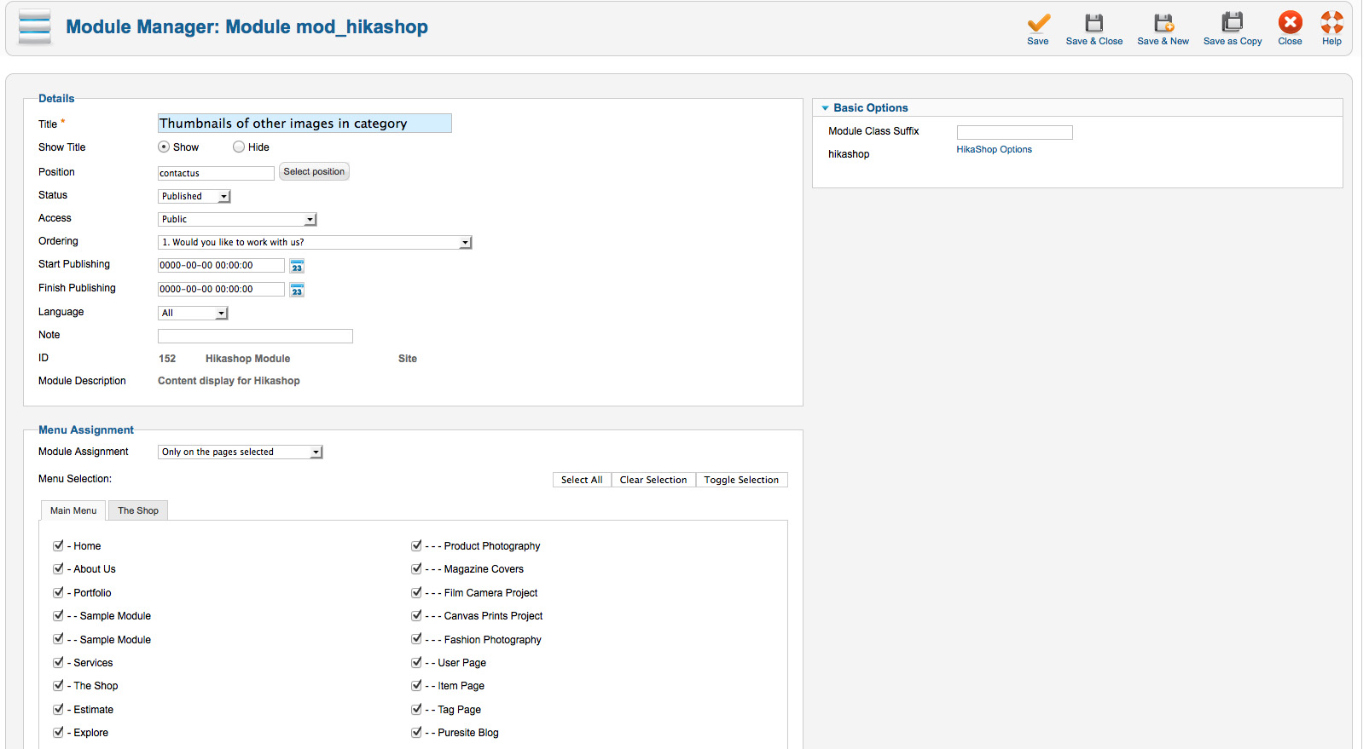
Task: Open the Language dropdown showing All
Action: (x=193, y=313)
